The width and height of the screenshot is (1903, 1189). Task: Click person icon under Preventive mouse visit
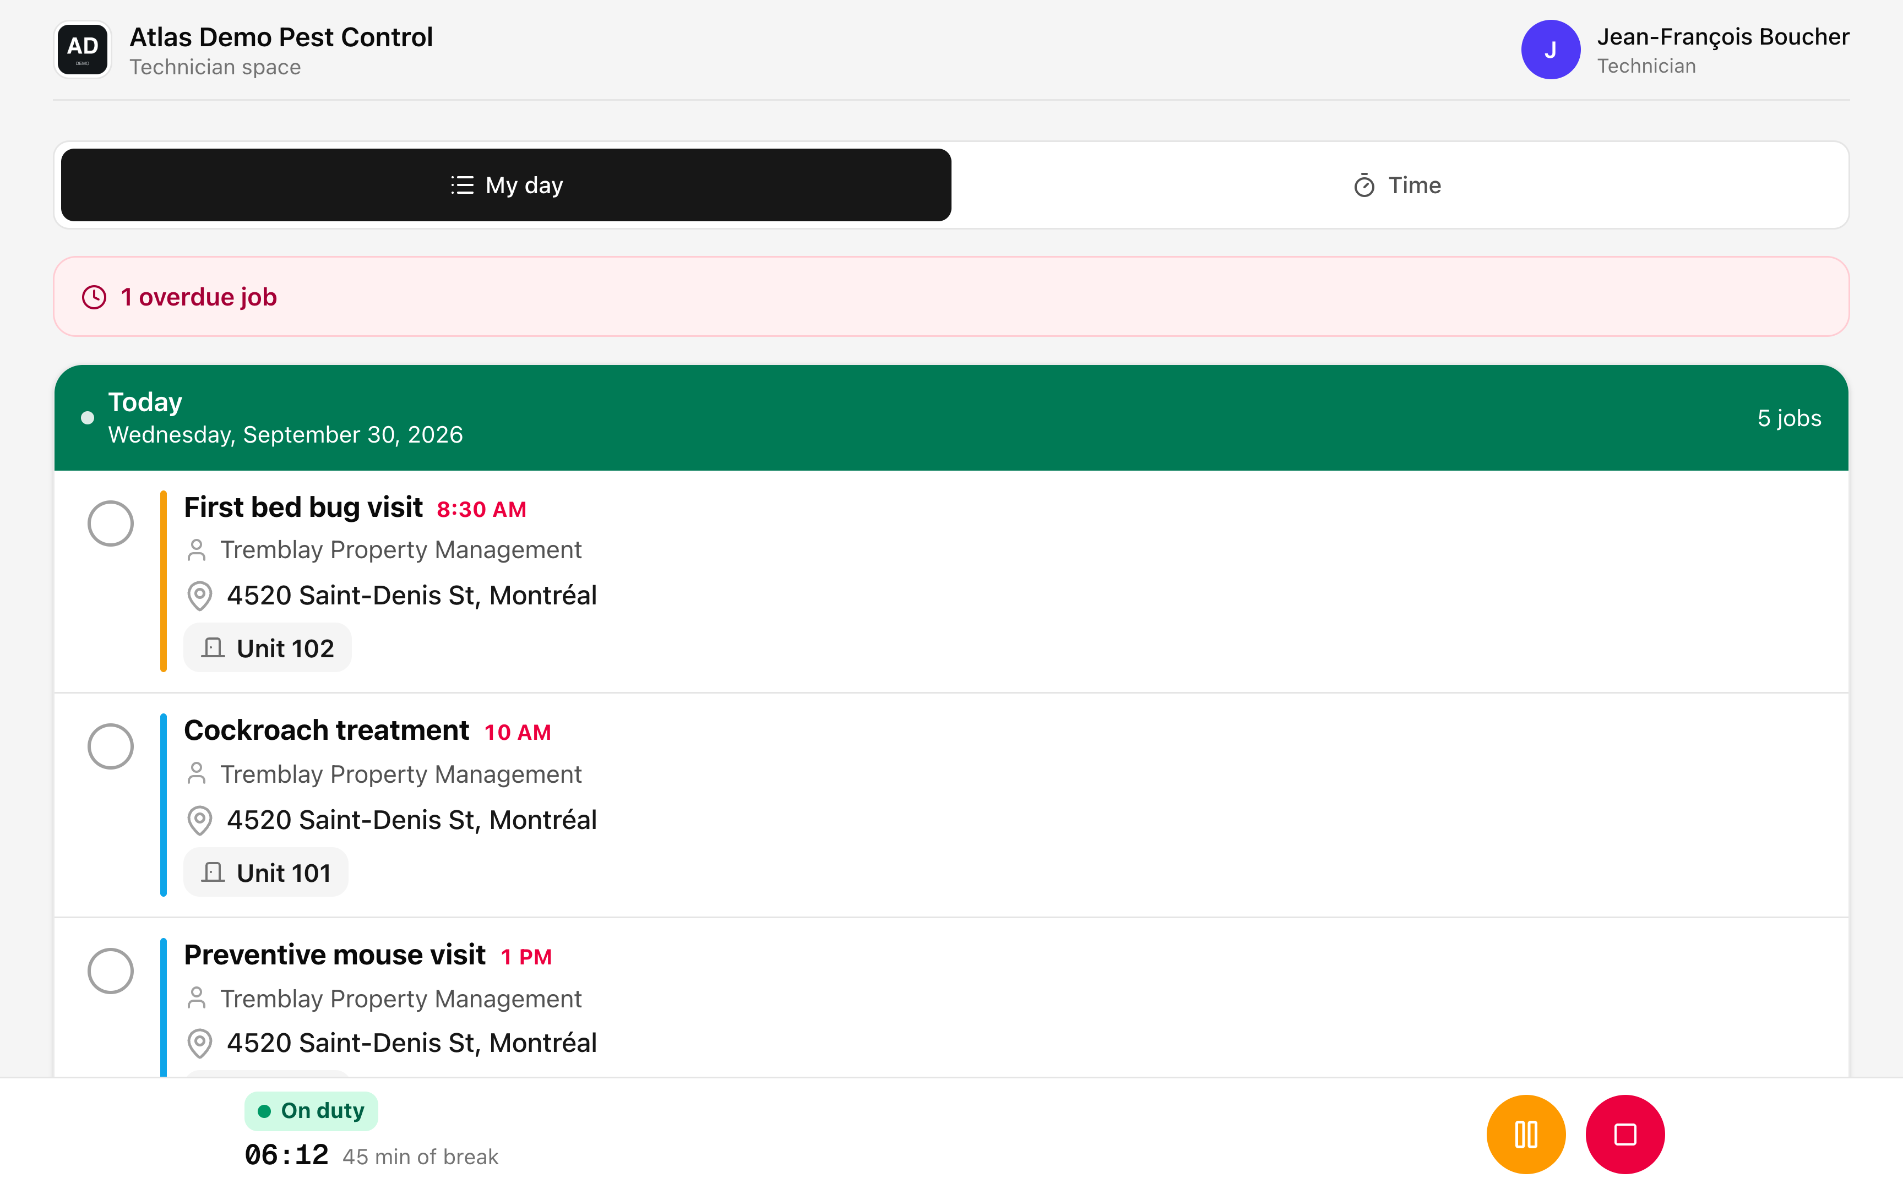click(x=197, y=999)
